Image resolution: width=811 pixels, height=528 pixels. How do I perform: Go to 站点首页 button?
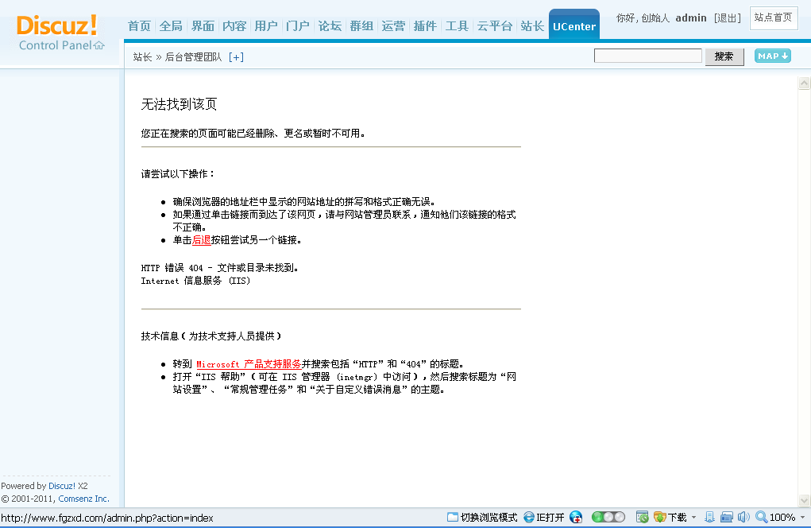773,17
